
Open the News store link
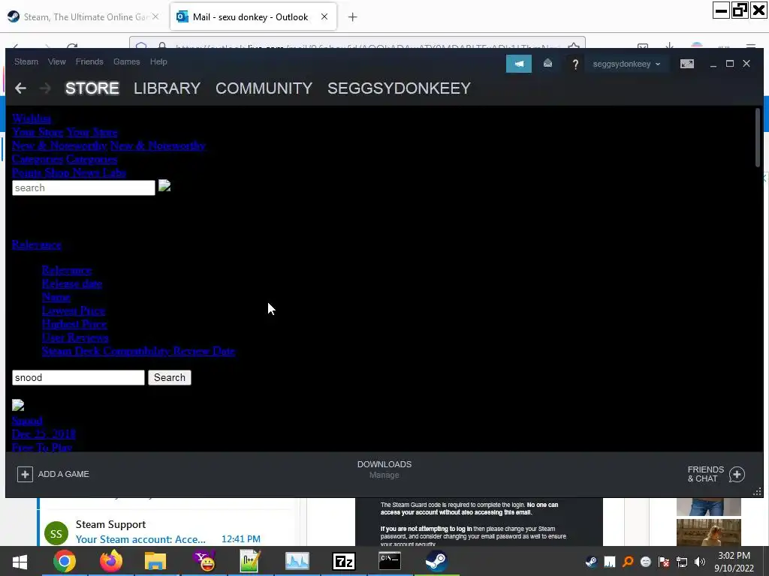86,173
